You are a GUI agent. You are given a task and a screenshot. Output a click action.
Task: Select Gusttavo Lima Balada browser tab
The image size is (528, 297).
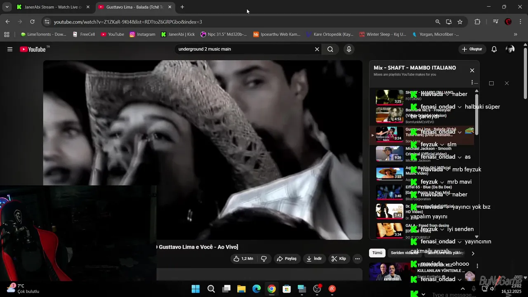[x=134, y=7]
